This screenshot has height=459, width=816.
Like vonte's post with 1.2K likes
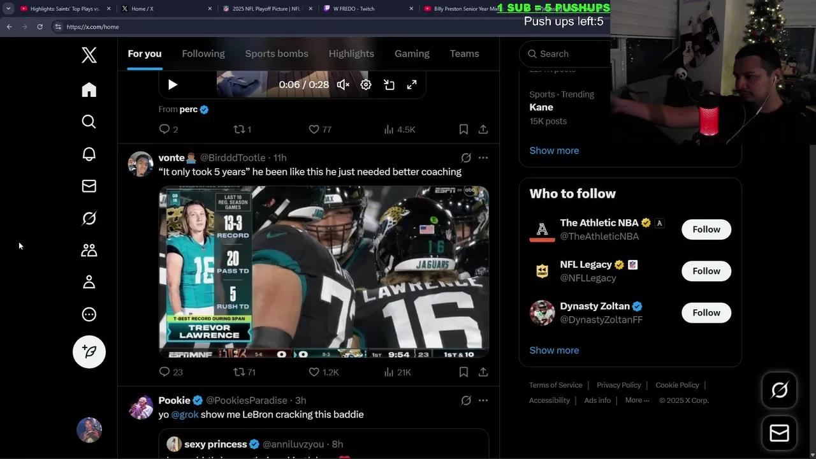point(324,372)
